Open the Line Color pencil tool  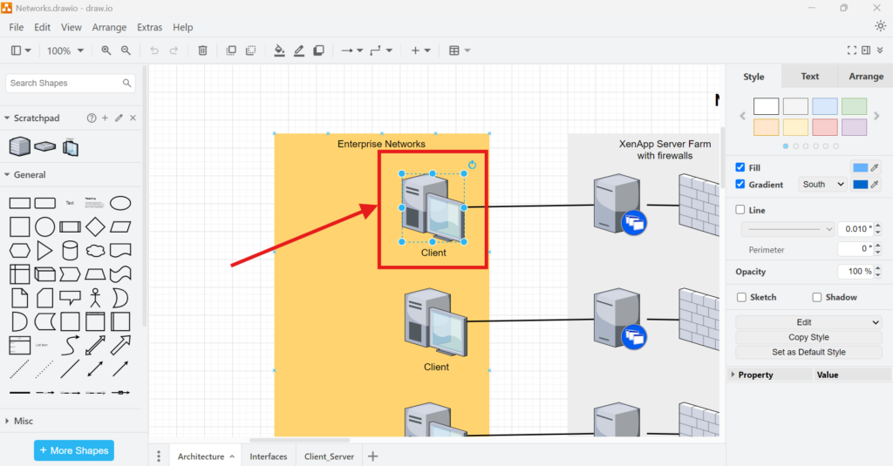click(299, 51)
